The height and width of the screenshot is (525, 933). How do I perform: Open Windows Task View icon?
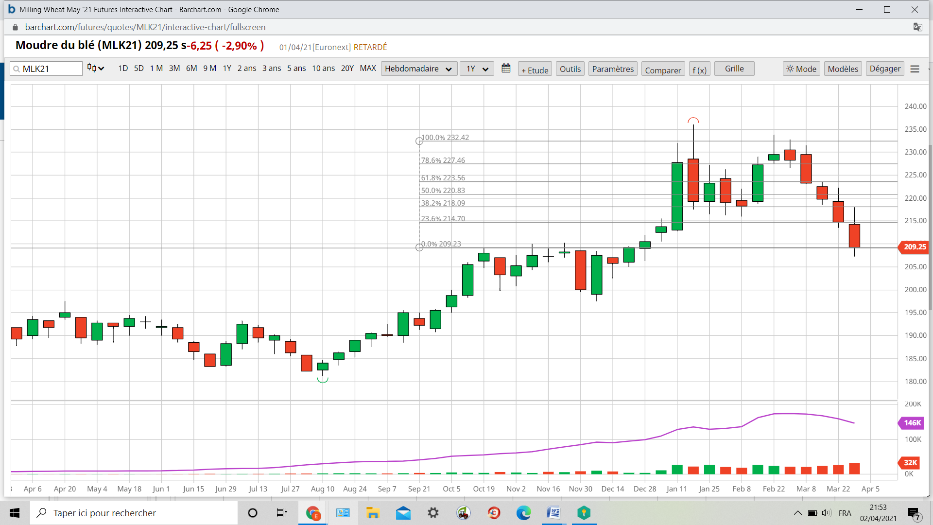(282, 513)
